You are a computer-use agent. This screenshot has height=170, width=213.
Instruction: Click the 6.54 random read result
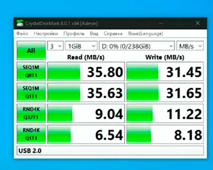tap(86, 134)
